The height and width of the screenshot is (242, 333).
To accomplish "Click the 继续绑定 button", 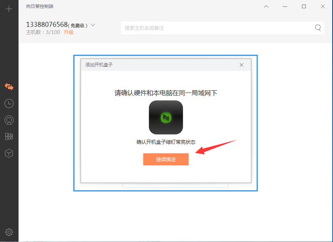I will (166, 159).
